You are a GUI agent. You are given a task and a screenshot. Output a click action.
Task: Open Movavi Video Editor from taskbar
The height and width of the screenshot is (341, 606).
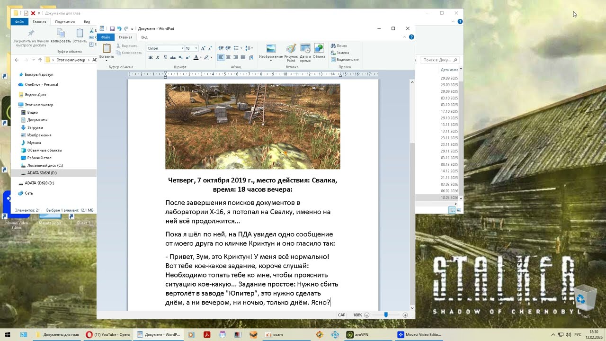coord(420,334)
